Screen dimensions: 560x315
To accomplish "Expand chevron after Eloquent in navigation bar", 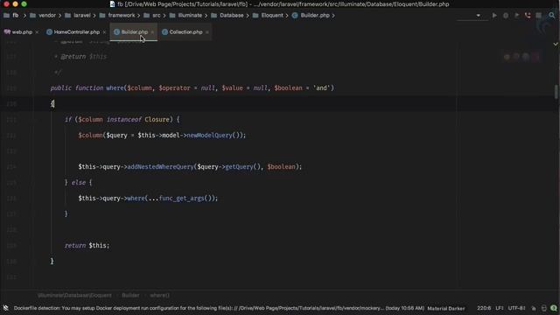I will click(286, 16).
